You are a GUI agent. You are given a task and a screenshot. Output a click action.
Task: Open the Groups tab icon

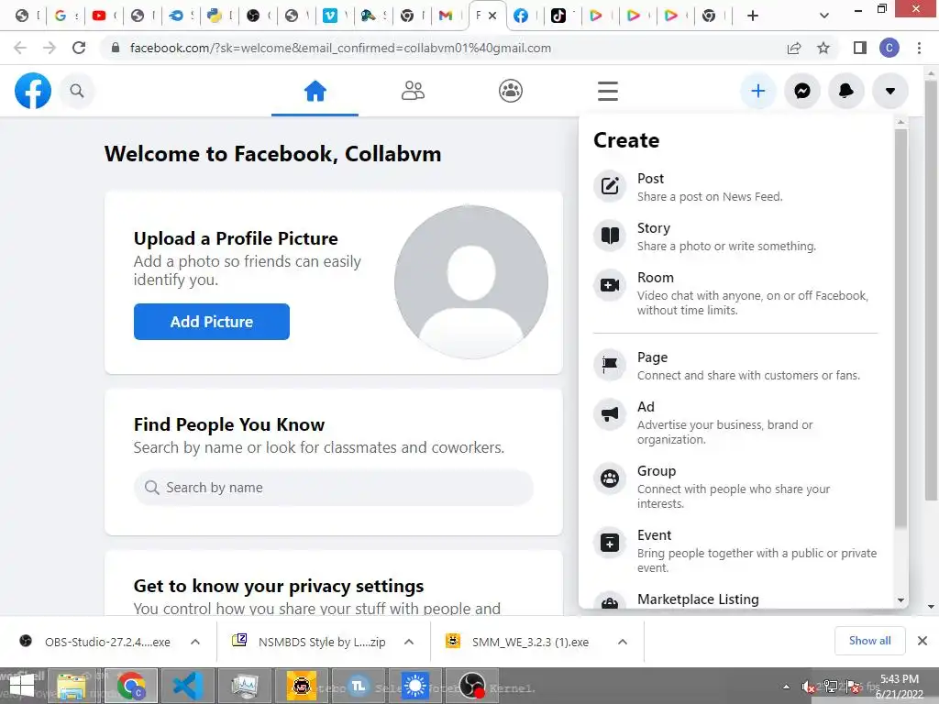pyautogui.click(x=510, y=91)
